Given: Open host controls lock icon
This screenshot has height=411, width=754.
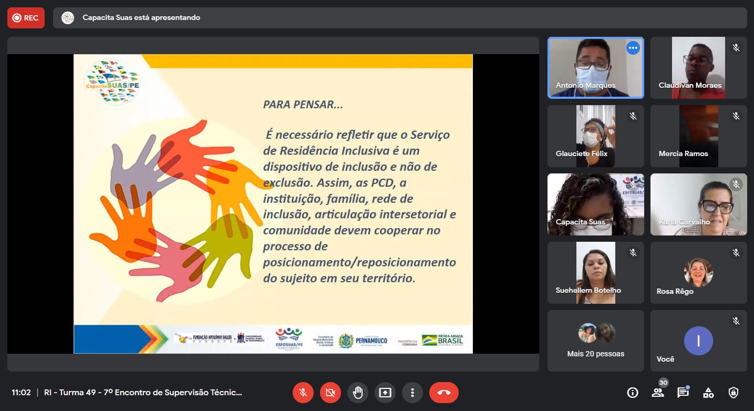Looking at the screenshot, I should pos(734,393).
